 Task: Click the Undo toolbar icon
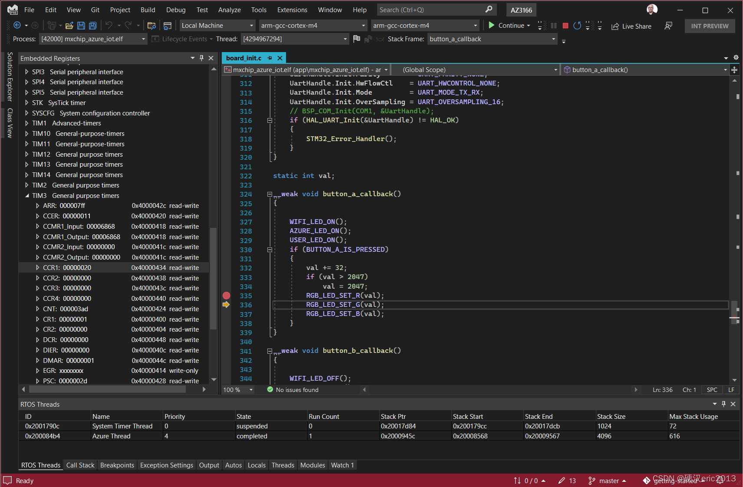point(109,26)
